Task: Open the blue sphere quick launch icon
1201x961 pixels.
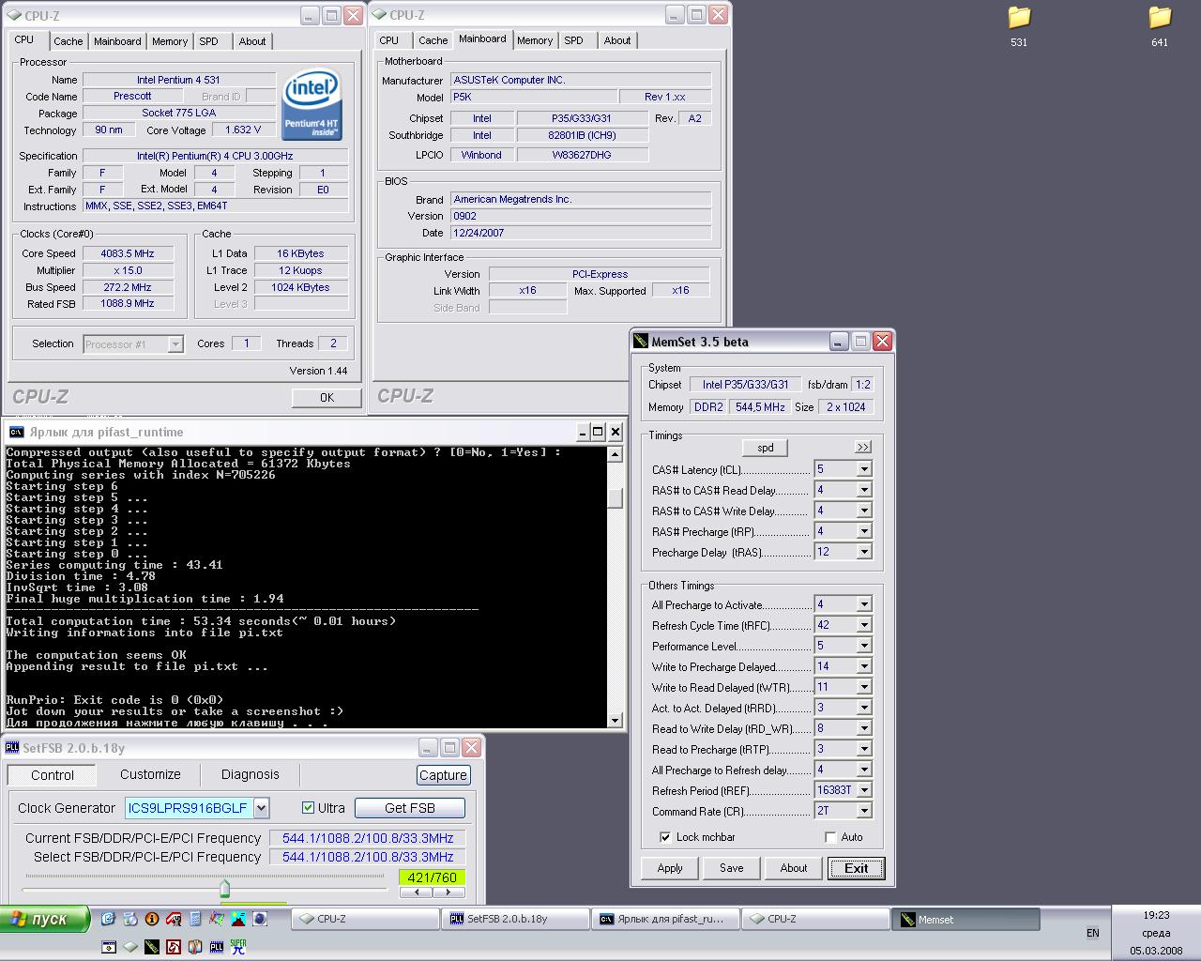Action: tap(260, 919)
